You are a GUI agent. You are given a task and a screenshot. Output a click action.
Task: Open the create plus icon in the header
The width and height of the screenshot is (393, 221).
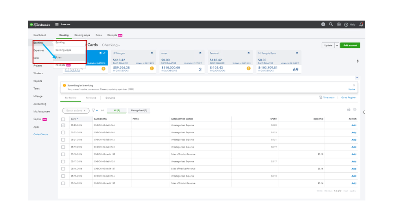[x=323, y=24]
